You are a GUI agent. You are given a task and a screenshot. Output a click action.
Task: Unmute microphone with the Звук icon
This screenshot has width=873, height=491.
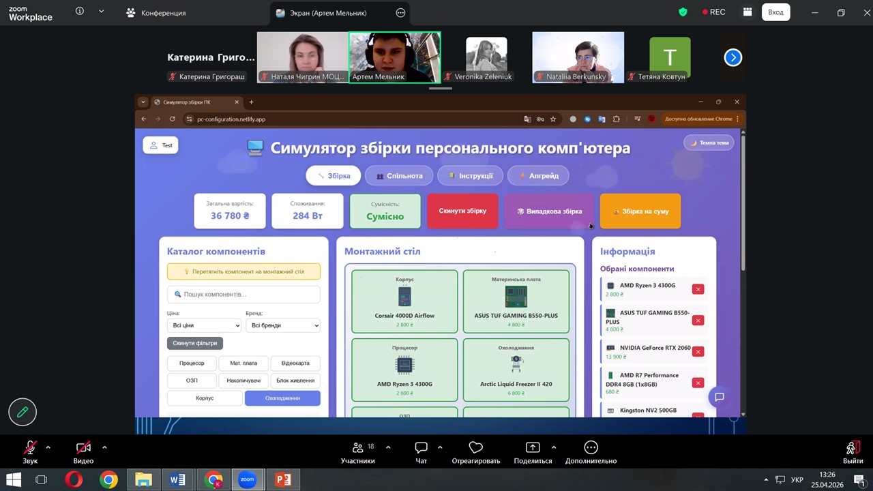30,448
